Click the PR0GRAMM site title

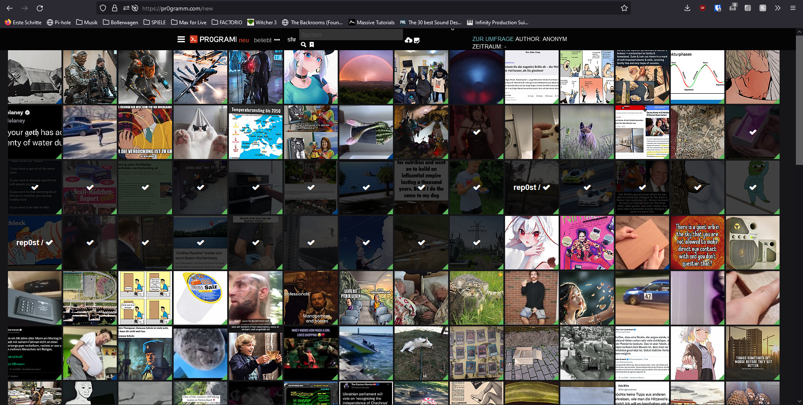coord(218,39)
